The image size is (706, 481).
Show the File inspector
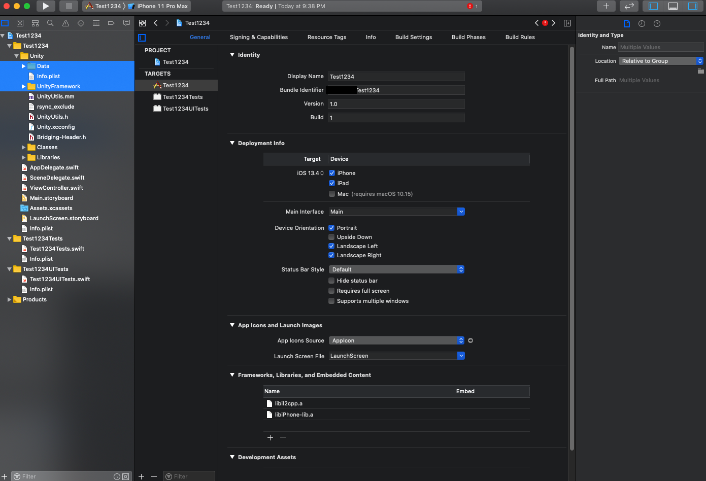coord(627,24)
